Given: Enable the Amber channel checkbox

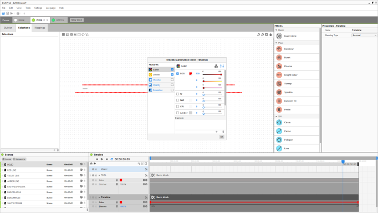Looking at the screenshot, I should pos(178,113).
